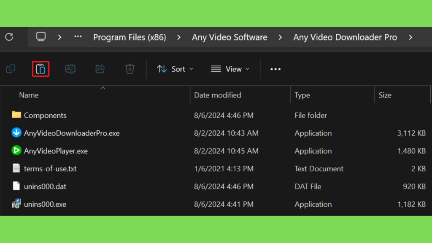This screenshot has width=432, height=243.
Task: Select the unins000.exe file name
Action: 45,204
